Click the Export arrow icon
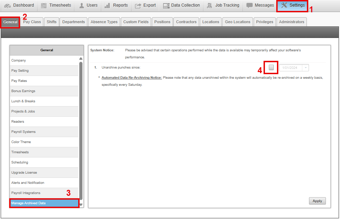Viewport: 340px width, 219px height. [138, 6]
